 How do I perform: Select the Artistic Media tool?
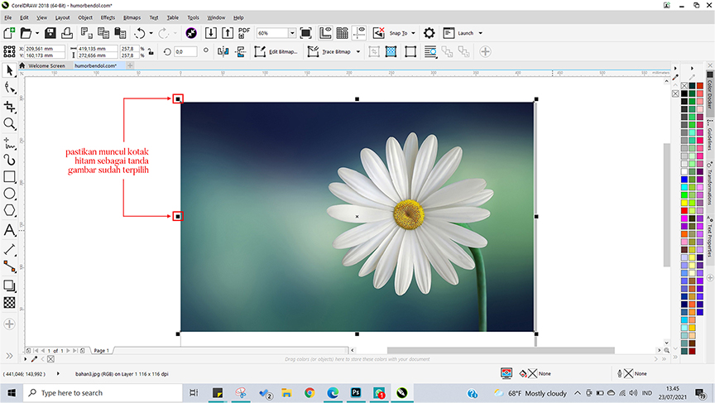click(10, 160)
